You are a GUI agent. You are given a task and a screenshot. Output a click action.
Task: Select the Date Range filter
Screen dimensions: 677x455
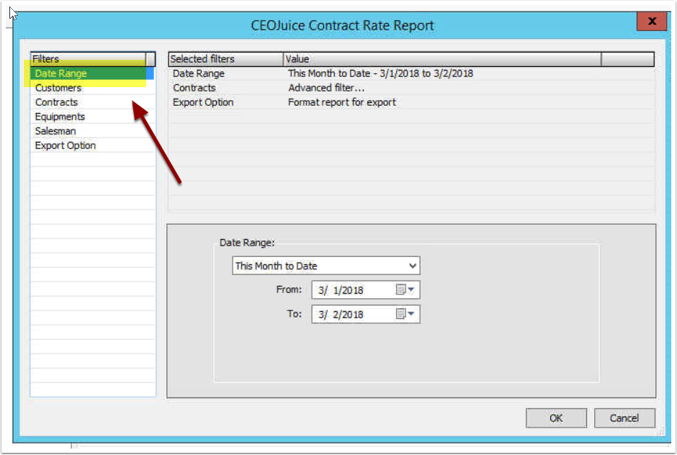coord(92,73)
